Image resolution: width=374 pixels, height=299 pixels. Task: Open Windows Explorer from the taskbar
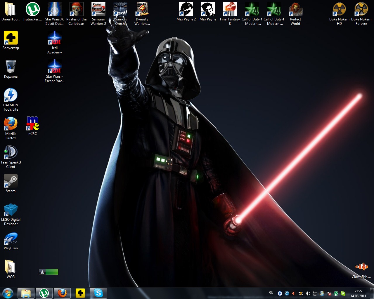pyautogui.click(x=26, y=293)
